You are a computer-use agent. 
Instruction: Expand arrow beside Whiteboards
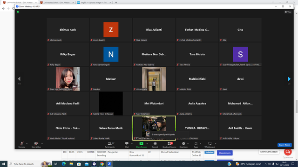pyautogui.click(x=216, y=143)
